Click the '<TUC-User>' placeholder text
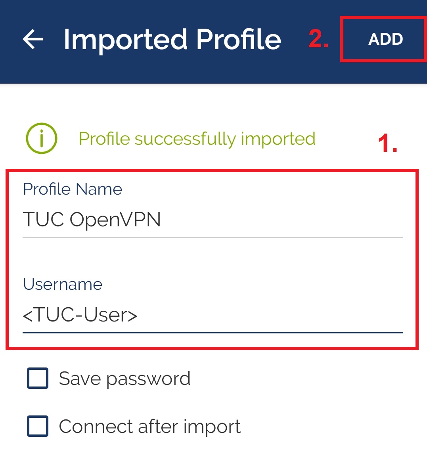Image resolution: width=427 pixels, height=465 pixels. pos(80,315)
